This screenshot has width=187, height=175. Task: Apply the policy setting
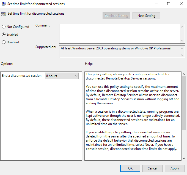pos(175,168)
